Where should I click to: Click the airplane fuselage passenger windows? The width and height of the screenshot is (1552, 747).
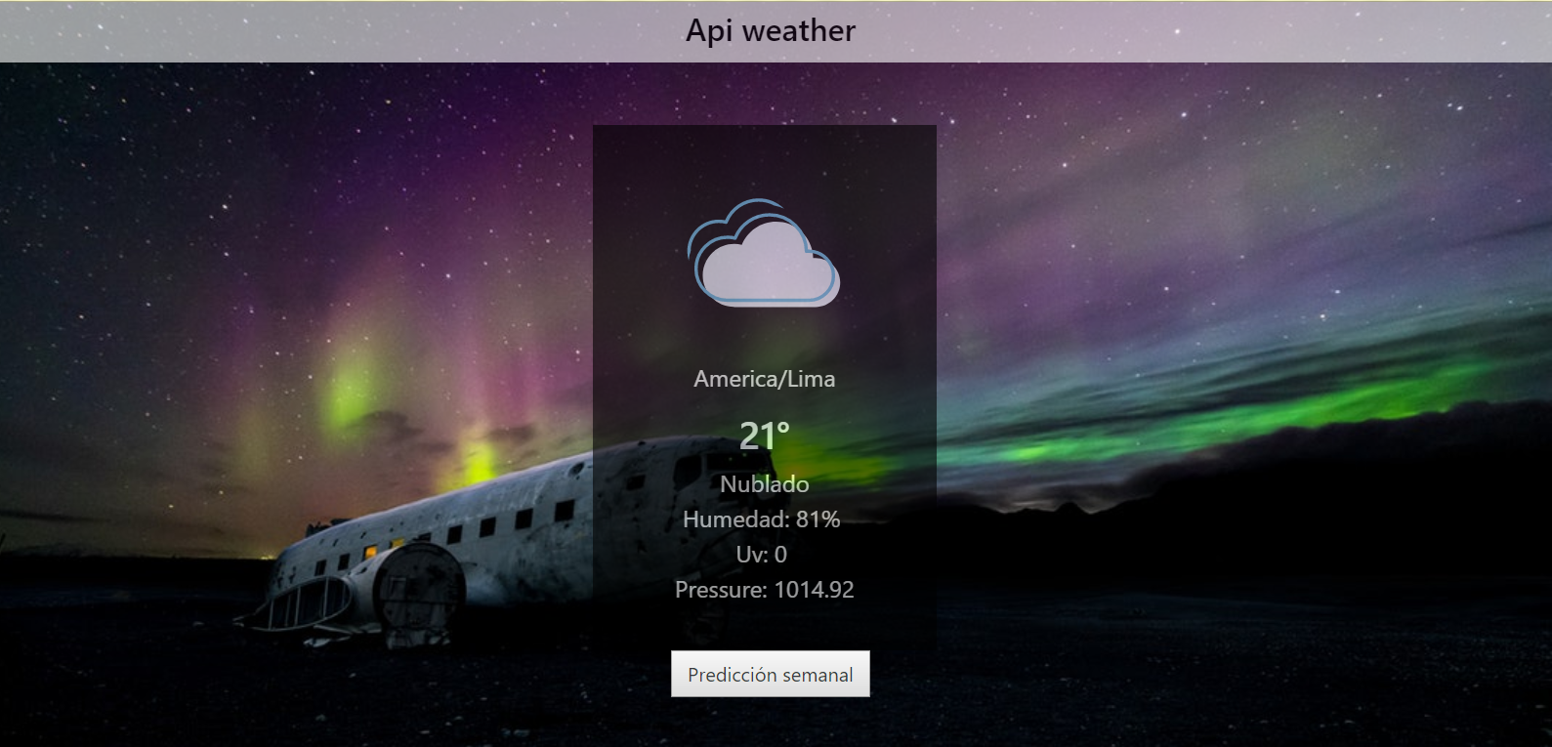click(x=488, y=527)
